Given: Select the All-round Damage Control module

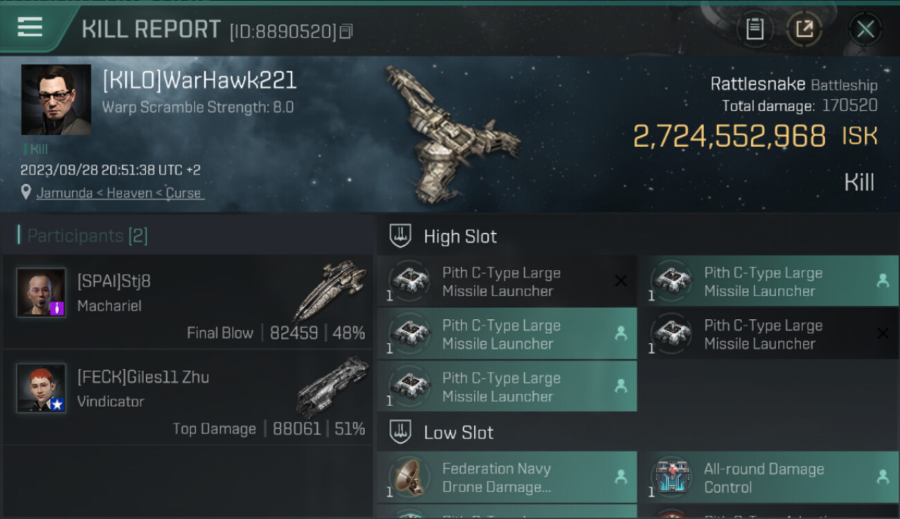Looking at the screenshot, I should tap(767, 477).
